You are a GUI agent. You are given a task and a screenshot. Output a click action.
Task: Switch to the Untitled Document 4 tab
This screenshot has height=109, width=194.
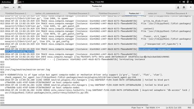pyautogui.click(x=176, y=13)
